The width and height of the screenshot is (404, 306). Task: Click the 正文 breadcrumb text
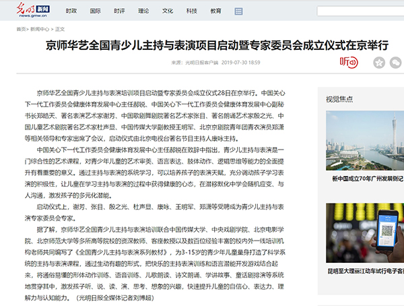tap(60, 29)
